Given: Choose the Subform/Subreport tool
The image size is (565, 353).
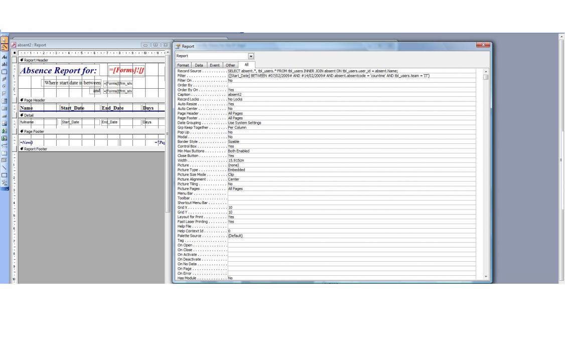Looking at the screenshot, I should [5, 160].
